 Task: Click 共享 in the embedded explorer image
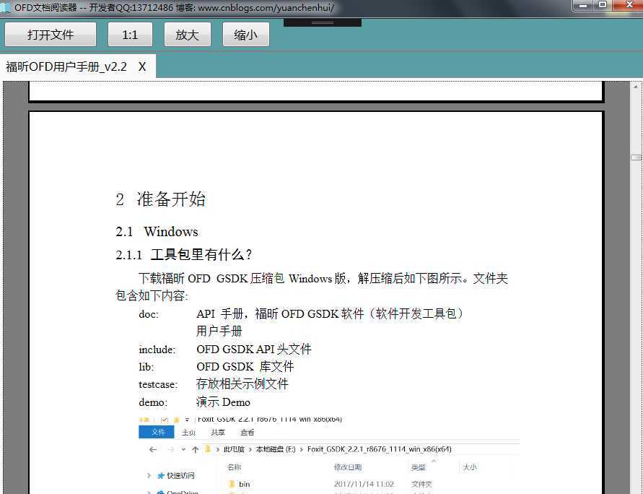click(x=218, y=433)
